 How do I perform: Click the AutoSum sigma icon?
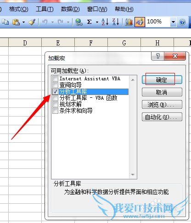pos(90,22)
